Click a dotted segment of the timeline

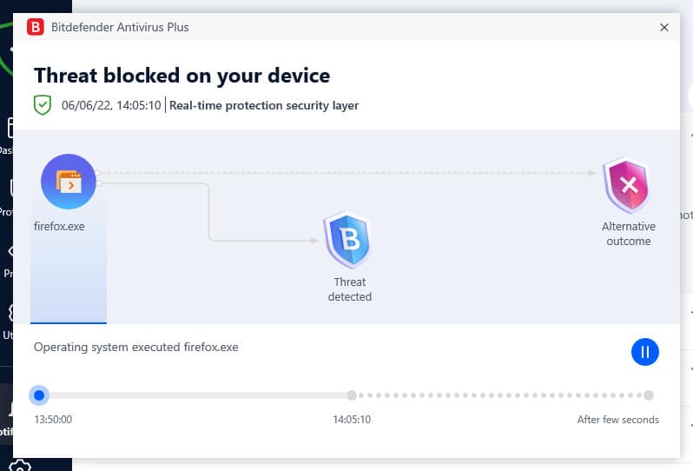(x=500, y=395)
